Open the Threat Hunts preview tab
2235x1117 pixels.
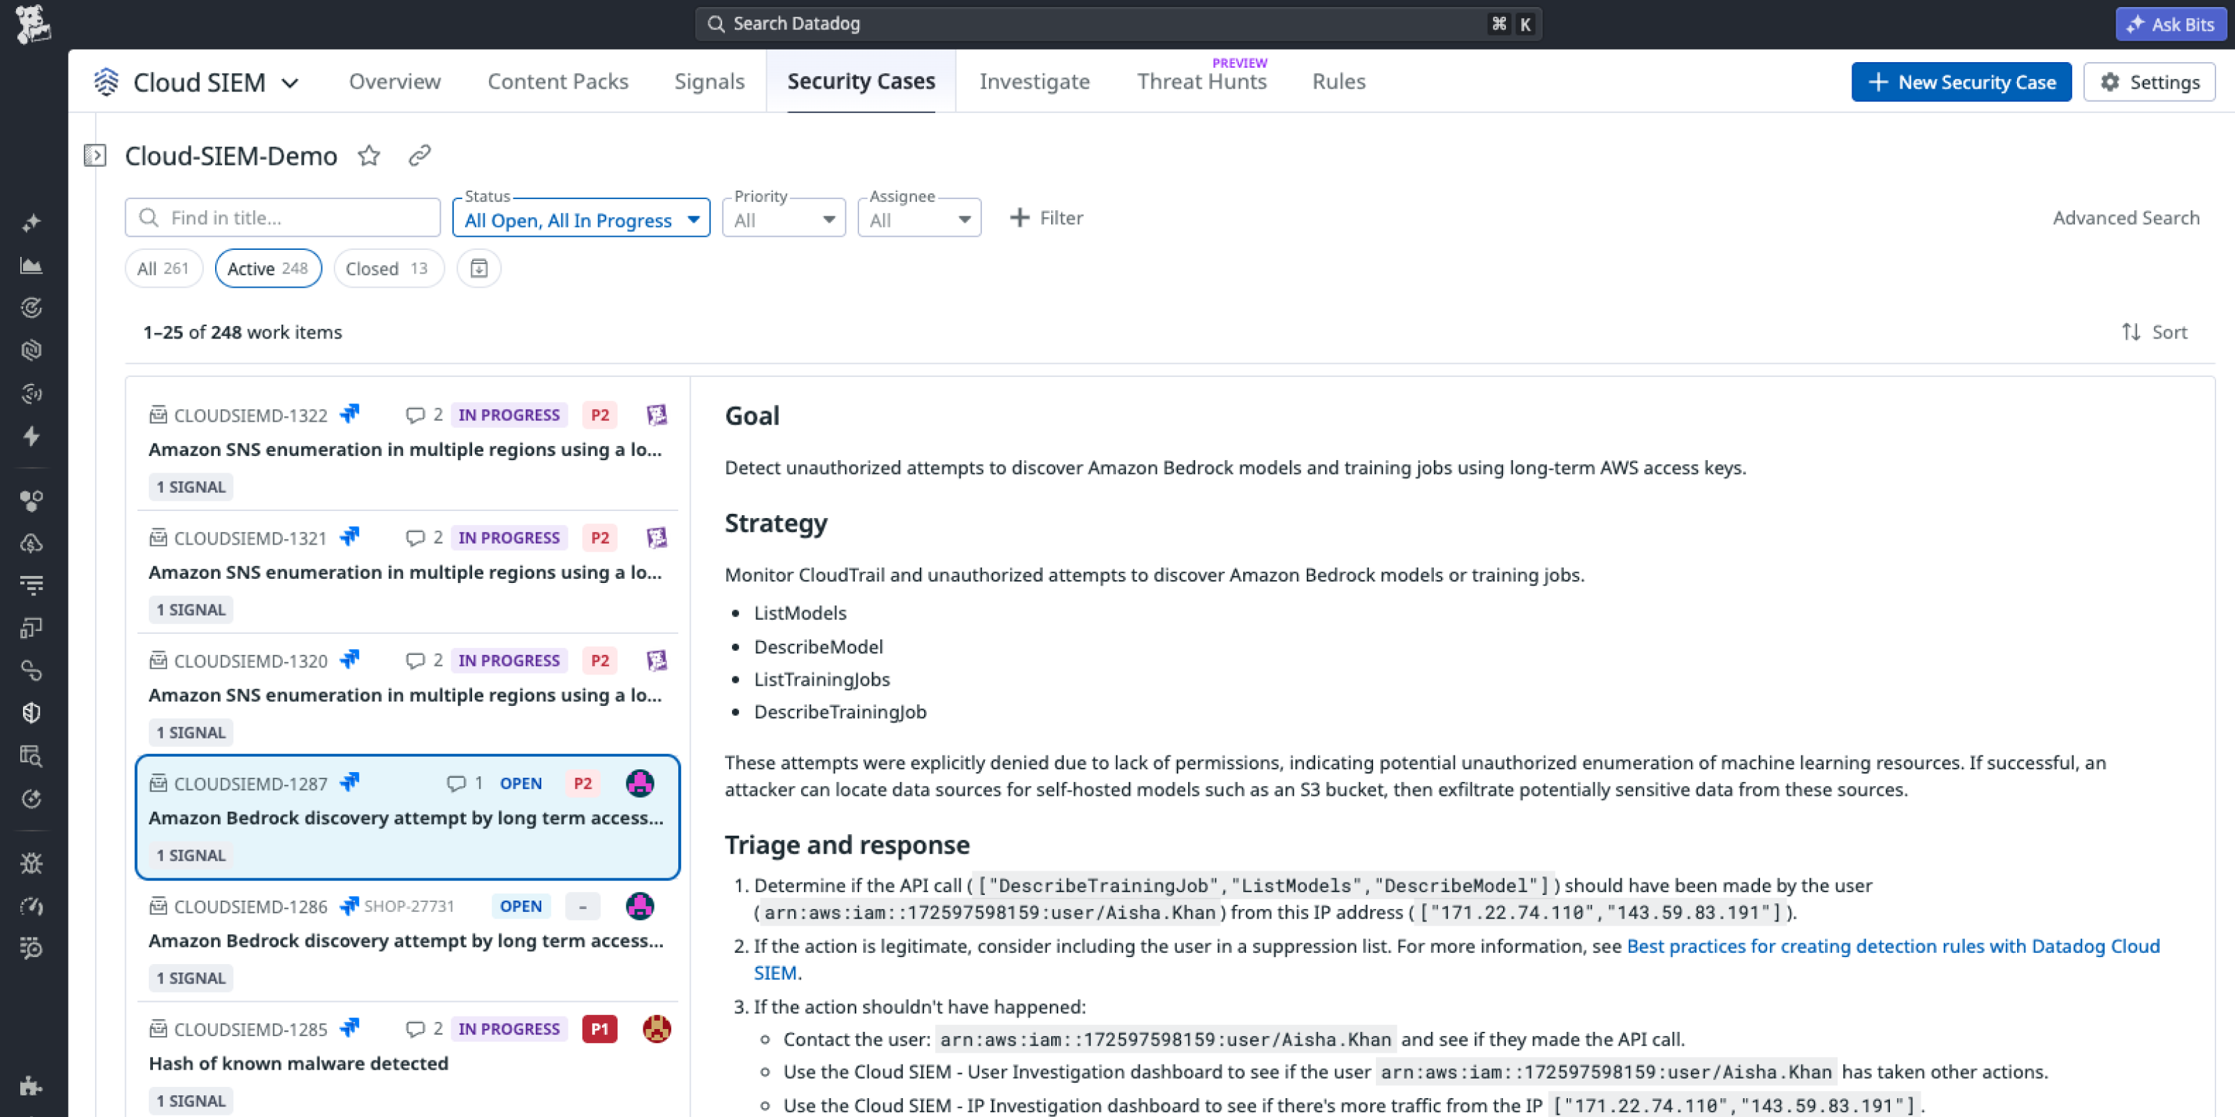click(x=1201, y=82)
